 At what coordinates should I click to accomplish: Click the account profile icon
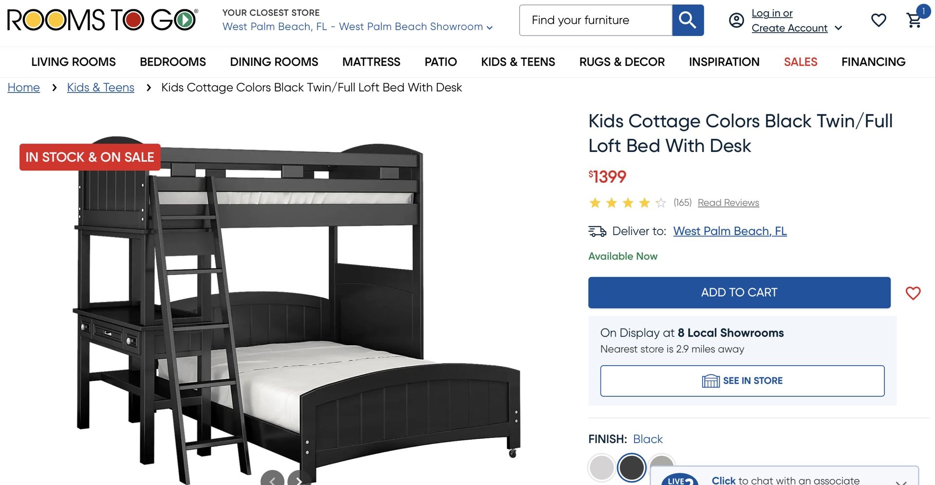(x=736, y=20)
